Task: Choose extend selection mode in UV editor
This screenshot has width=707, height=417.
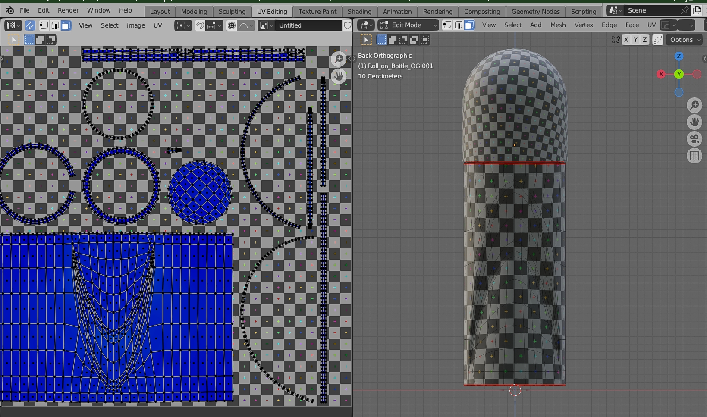Action: coord(40,40)
